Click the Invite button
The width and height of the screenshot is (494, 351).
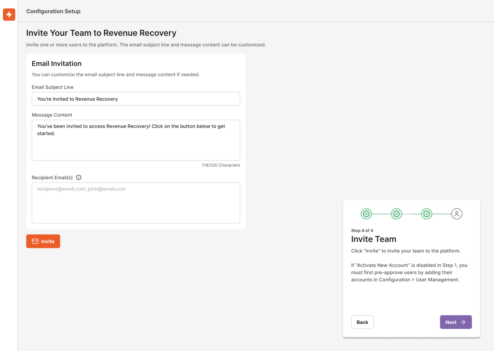point(43,241)
